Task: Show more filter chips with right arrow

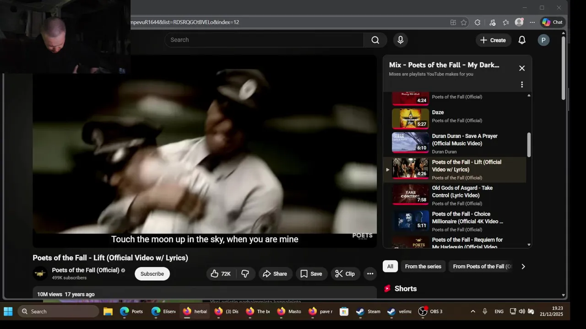Action: [523, 266]
